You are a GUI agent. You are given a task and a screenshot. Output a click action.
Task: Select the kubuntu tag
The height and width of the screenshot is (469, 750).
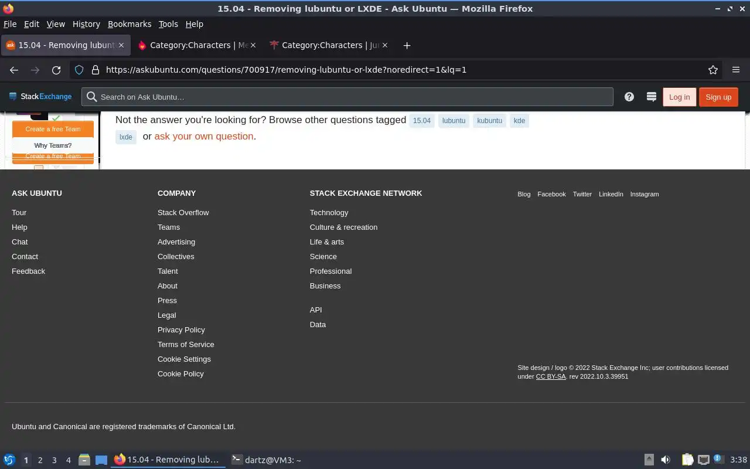[489, 121]
